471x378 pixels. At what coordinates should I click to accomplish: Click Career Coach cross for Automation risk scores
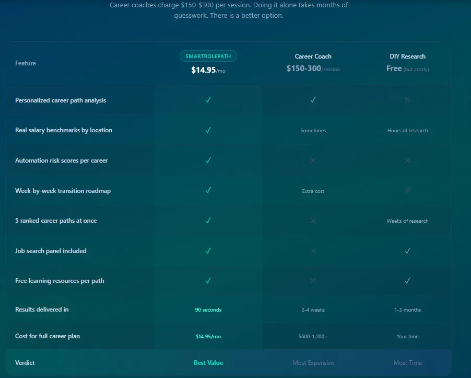click(x=313, y=161)
